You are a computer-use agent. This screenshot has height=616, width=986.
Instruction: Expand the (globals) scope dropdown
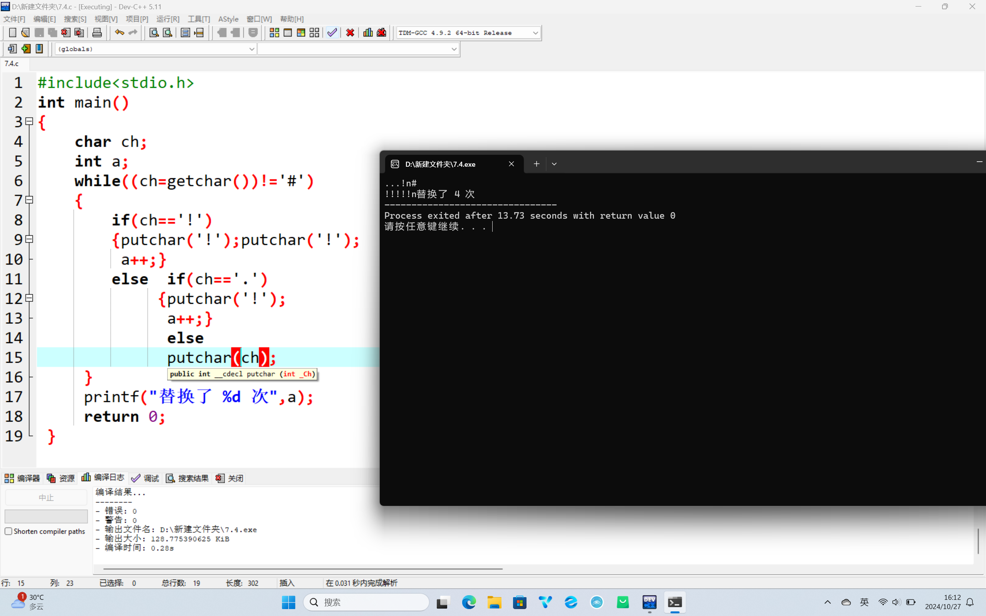[252, 49]
